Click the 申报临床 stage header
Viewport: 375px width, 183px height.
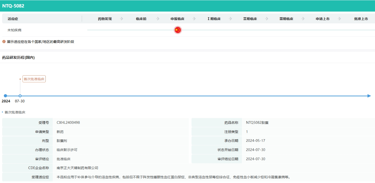click(x=177, y=19)
